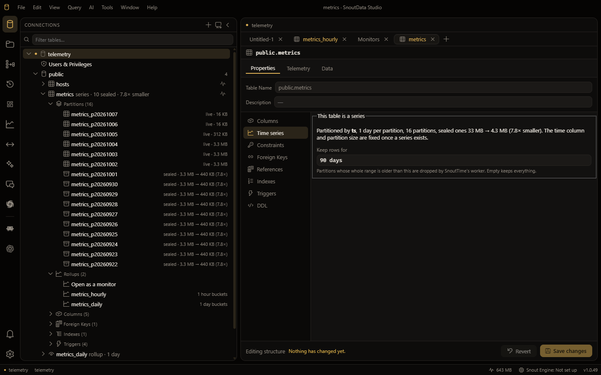Open the DDL properties section
Viewport: 601px width, 375px height.
[275, 205]
